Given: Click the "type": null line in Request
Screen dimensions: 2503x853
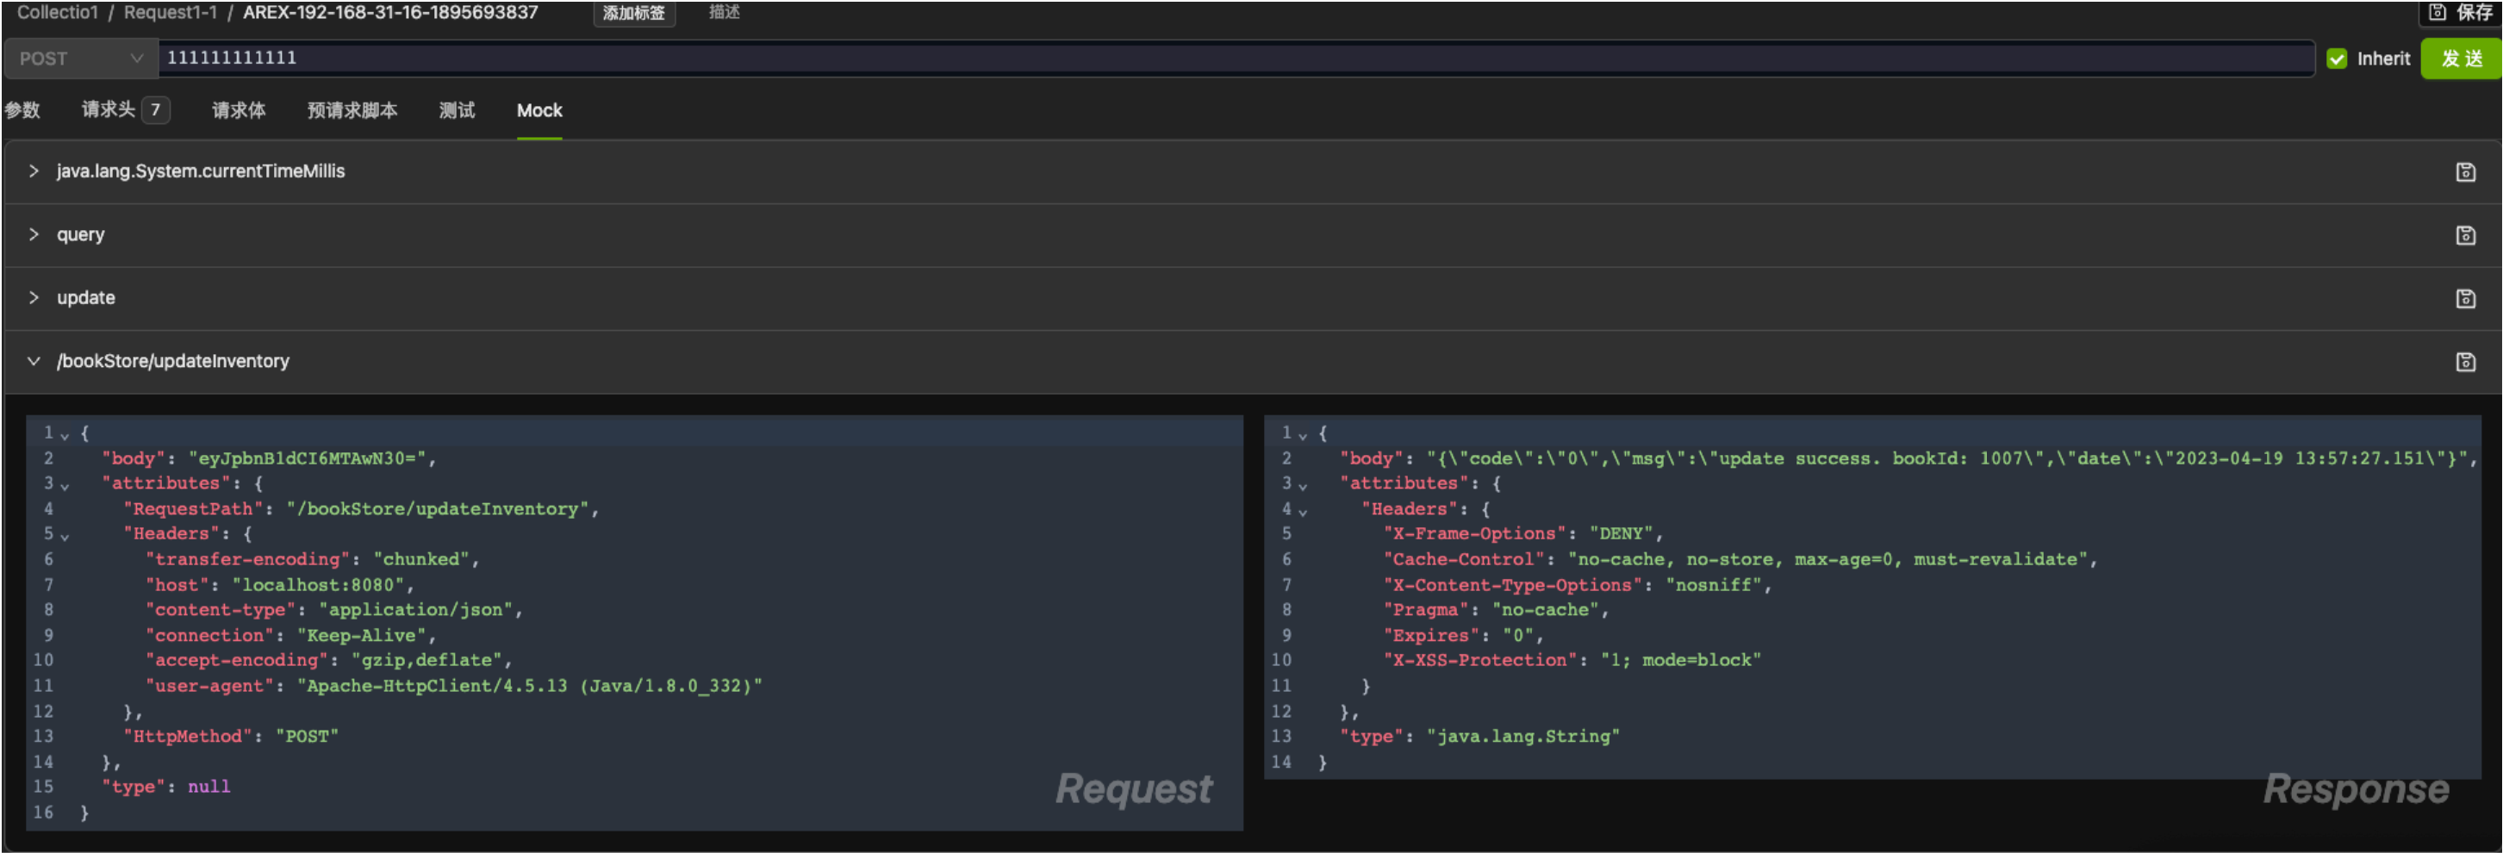Looking at the screenshot, I should [x=166, y=787].
